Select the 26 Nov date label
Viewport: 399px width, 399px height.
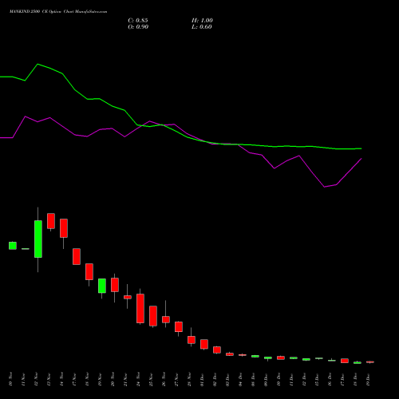(164, 379)
